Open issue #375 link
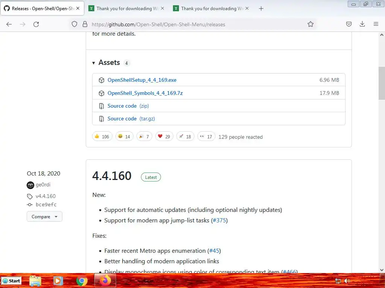This screenshot has width=385, height=288. pyautogui.click(x=219, y=220)
